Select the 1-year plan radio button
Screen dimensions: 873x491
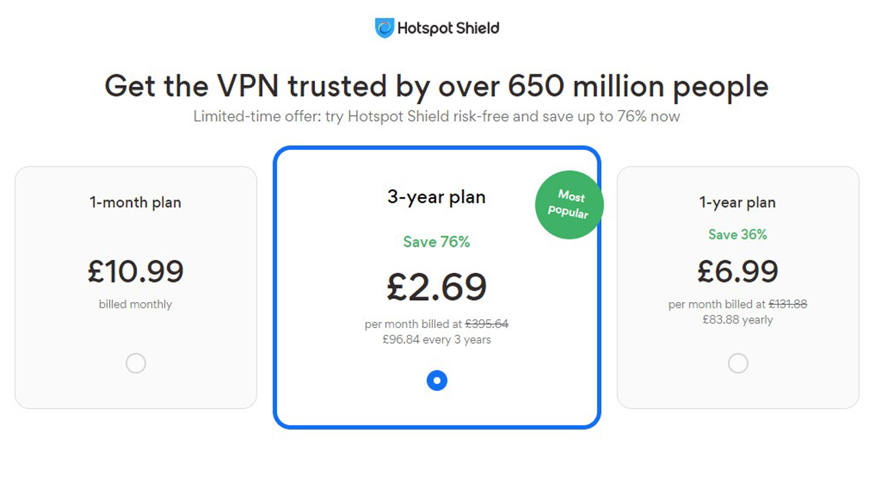pos(738,363)
